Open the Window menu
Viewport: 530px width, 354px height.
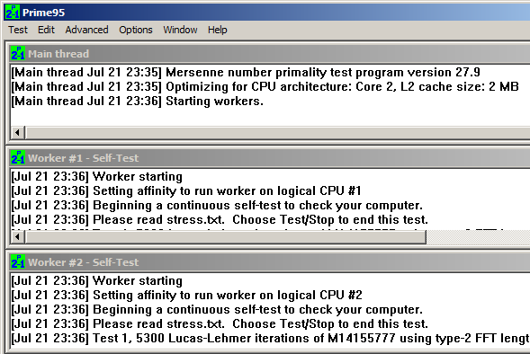(180, 30)
